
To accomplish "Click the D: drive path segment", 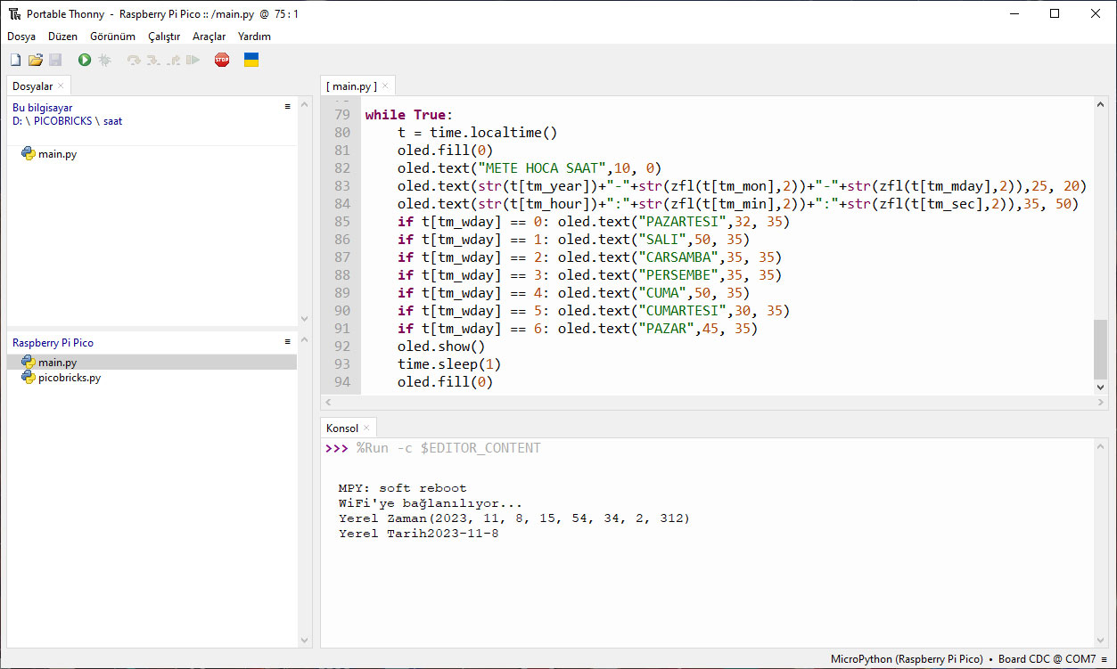I will click(x=18, y=121).
